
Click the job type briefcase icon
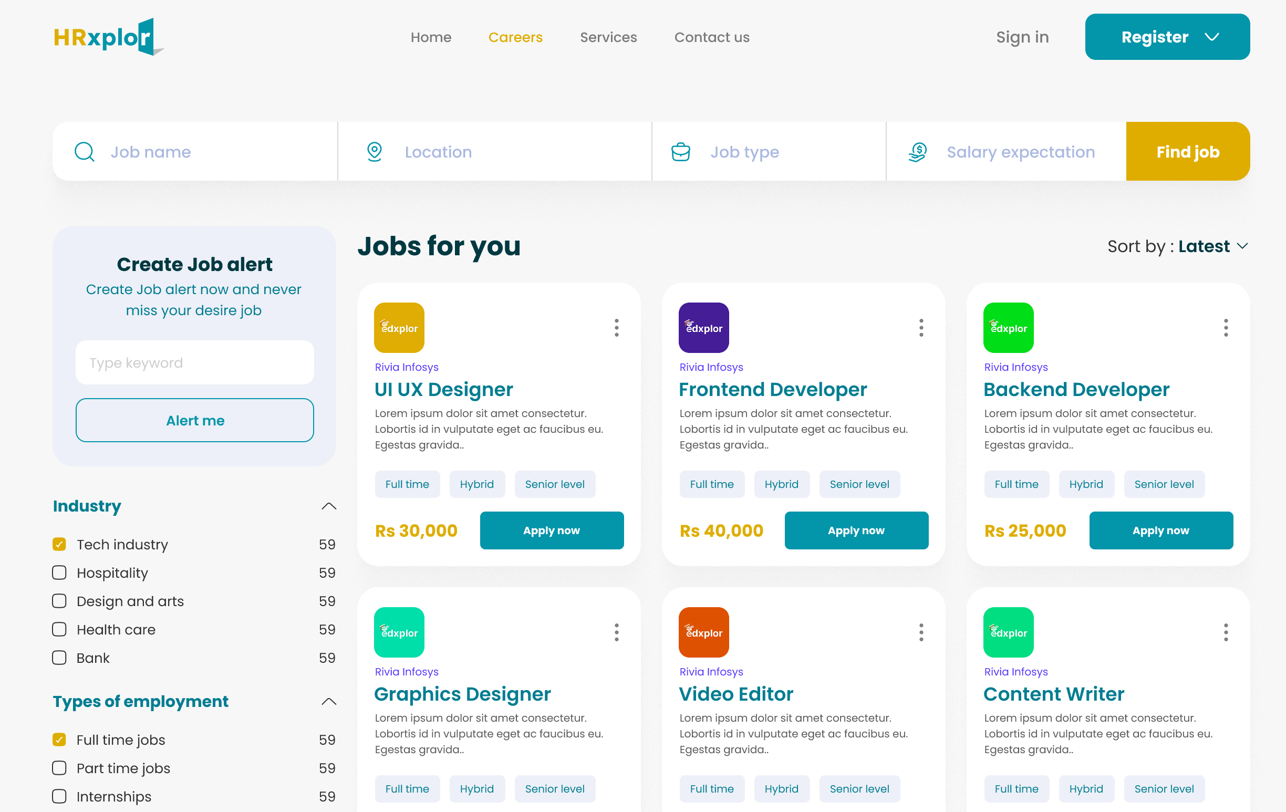tap(680, 152)
